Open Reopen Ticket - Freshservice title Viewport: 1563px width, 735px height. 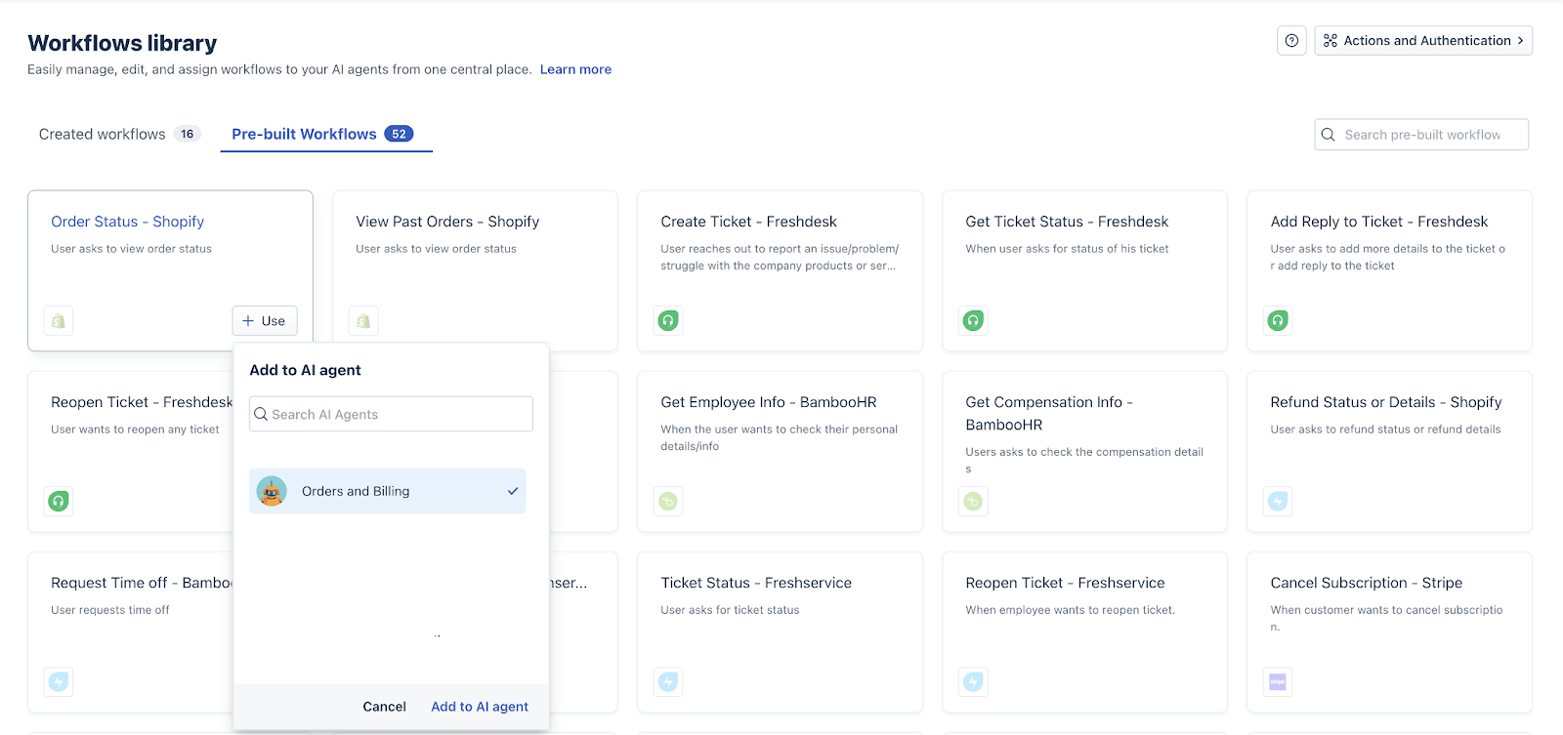pyautogui.click(x=1065, y=583)
